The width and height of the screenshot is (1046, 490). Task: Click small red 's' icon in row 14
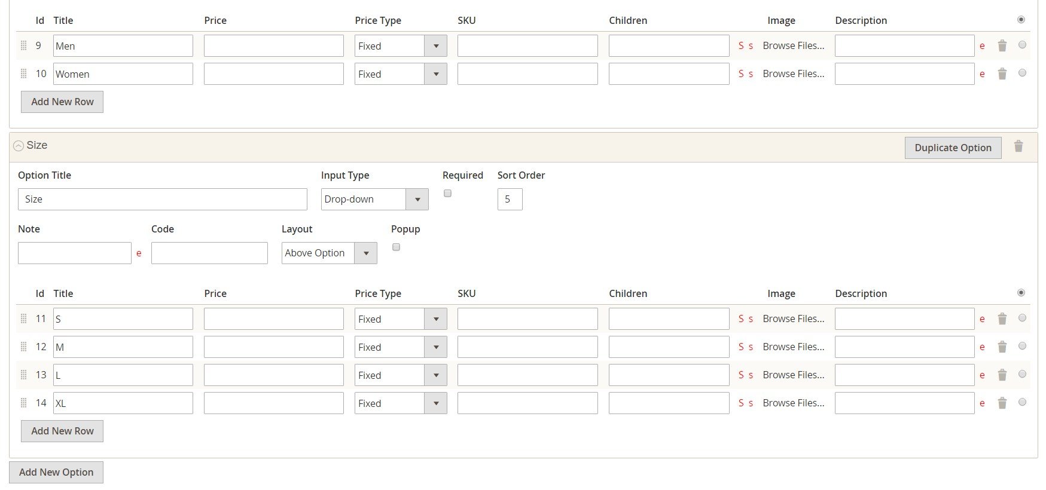click(751, 403)
